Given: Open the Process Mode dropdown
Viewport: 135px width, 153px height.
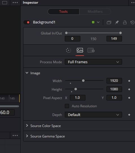Looking at the screenshot, I should coord(93,62).
